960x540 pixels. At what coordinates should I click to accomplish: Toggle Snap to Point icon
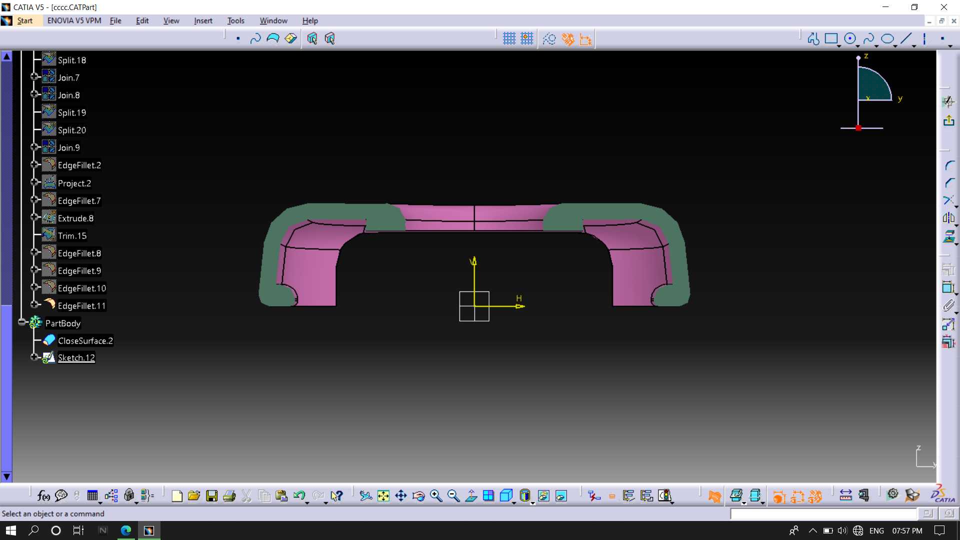(527, 38)
